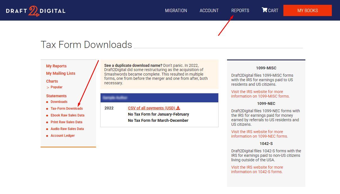Click the 2022 year label

[x=109, y=108]
